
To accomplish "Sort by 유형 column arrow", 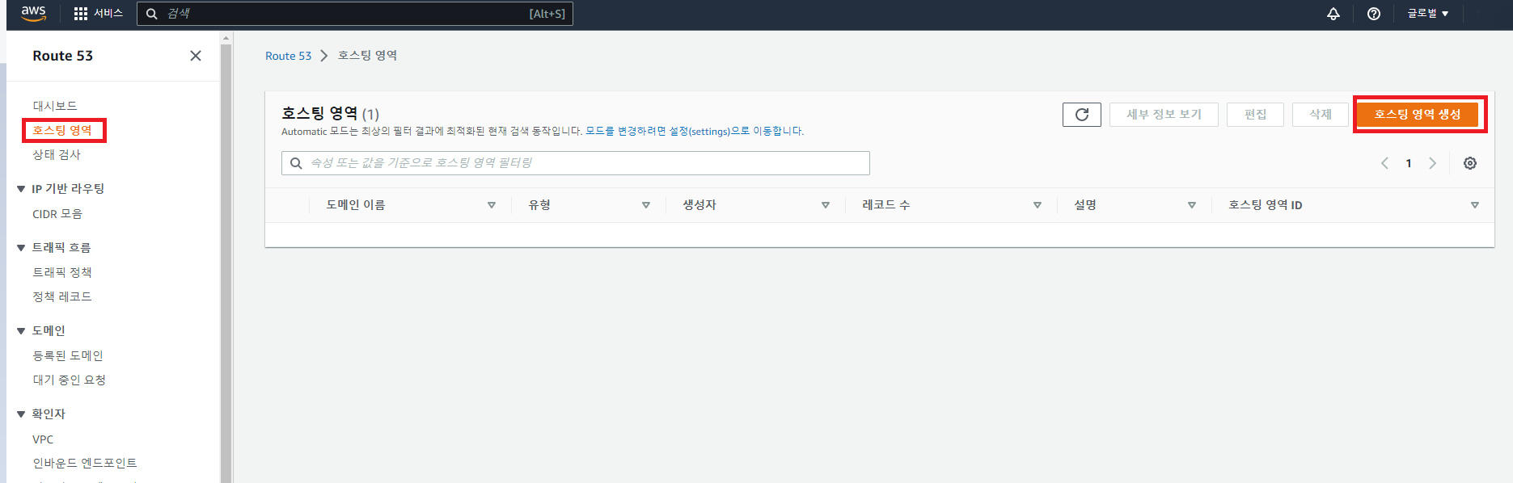I will 646,205.
